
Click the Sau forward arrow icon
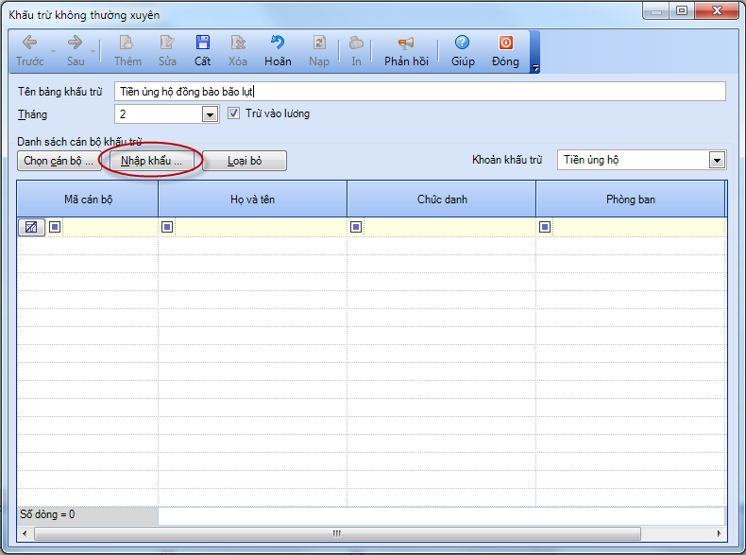tap(76, 43)
